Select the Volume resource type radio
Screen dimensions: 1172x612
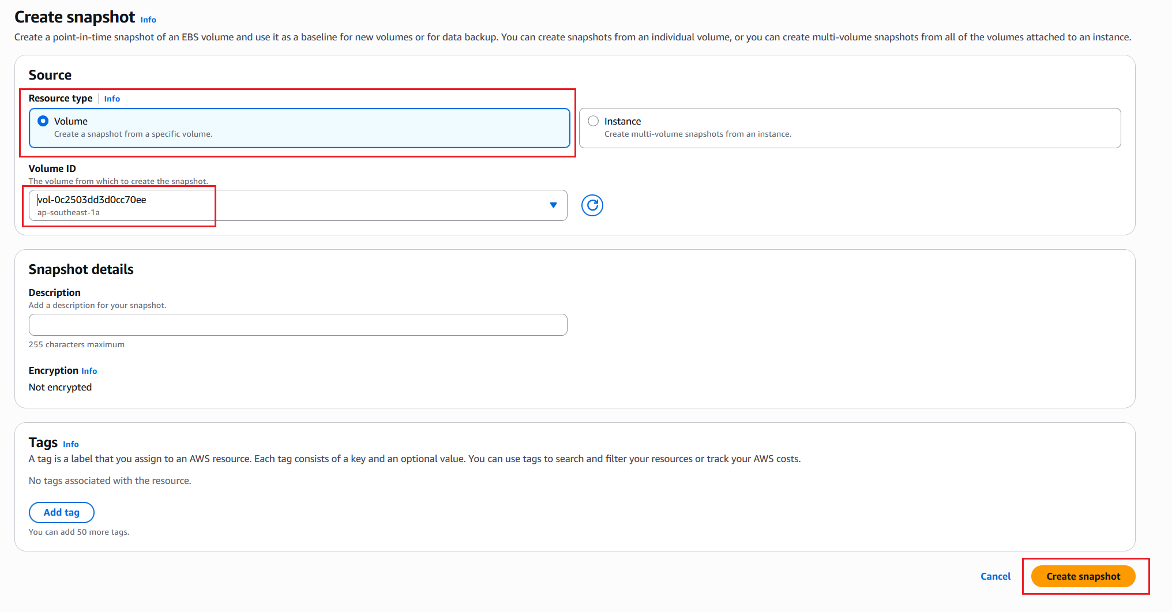coord(43,121)
